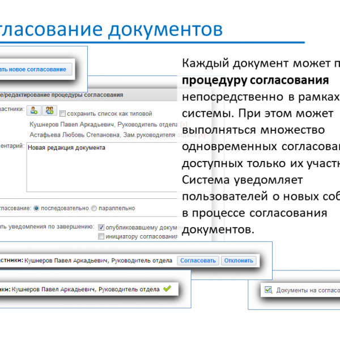340x340 pixels.
Task: Choose "параллельно" approval mode
Action: click(x=94, y=208)
